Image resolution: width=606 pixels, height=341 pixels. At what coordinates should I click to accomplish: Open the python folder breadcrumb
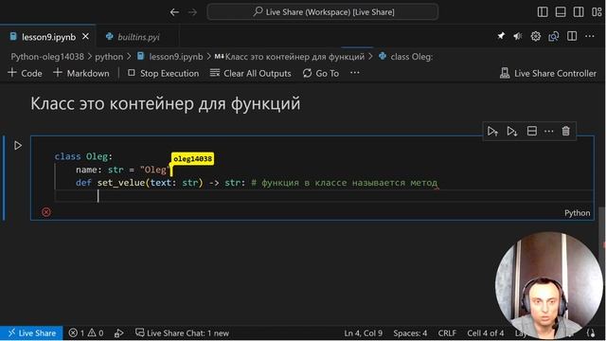click(x=109, y=57)
